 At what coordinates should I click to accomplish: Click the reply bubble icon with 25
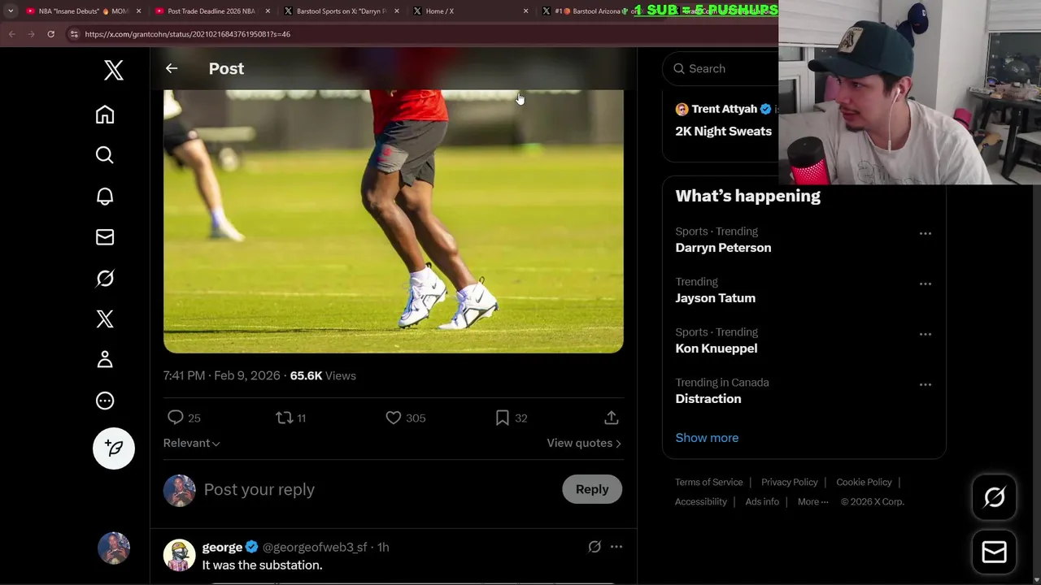(x=176, y=418)
